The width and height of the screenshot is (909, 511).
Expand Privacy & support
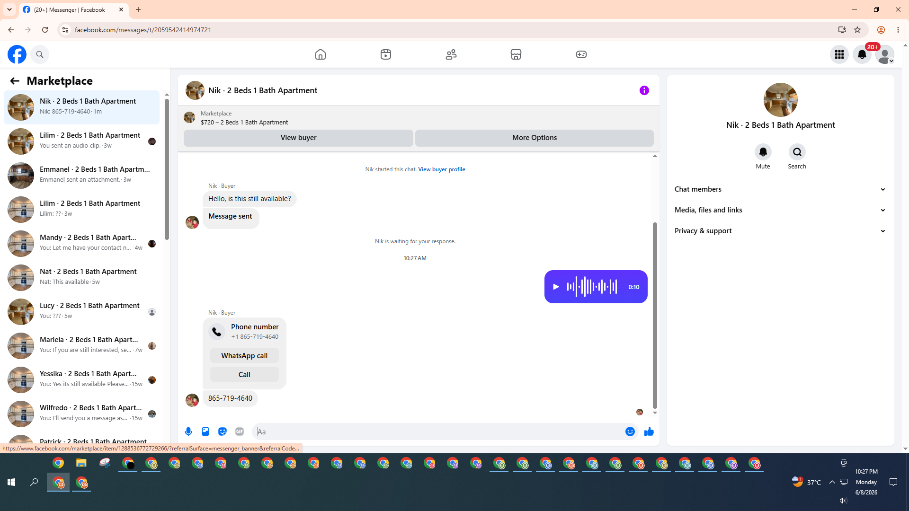click(x=781, y=231)
